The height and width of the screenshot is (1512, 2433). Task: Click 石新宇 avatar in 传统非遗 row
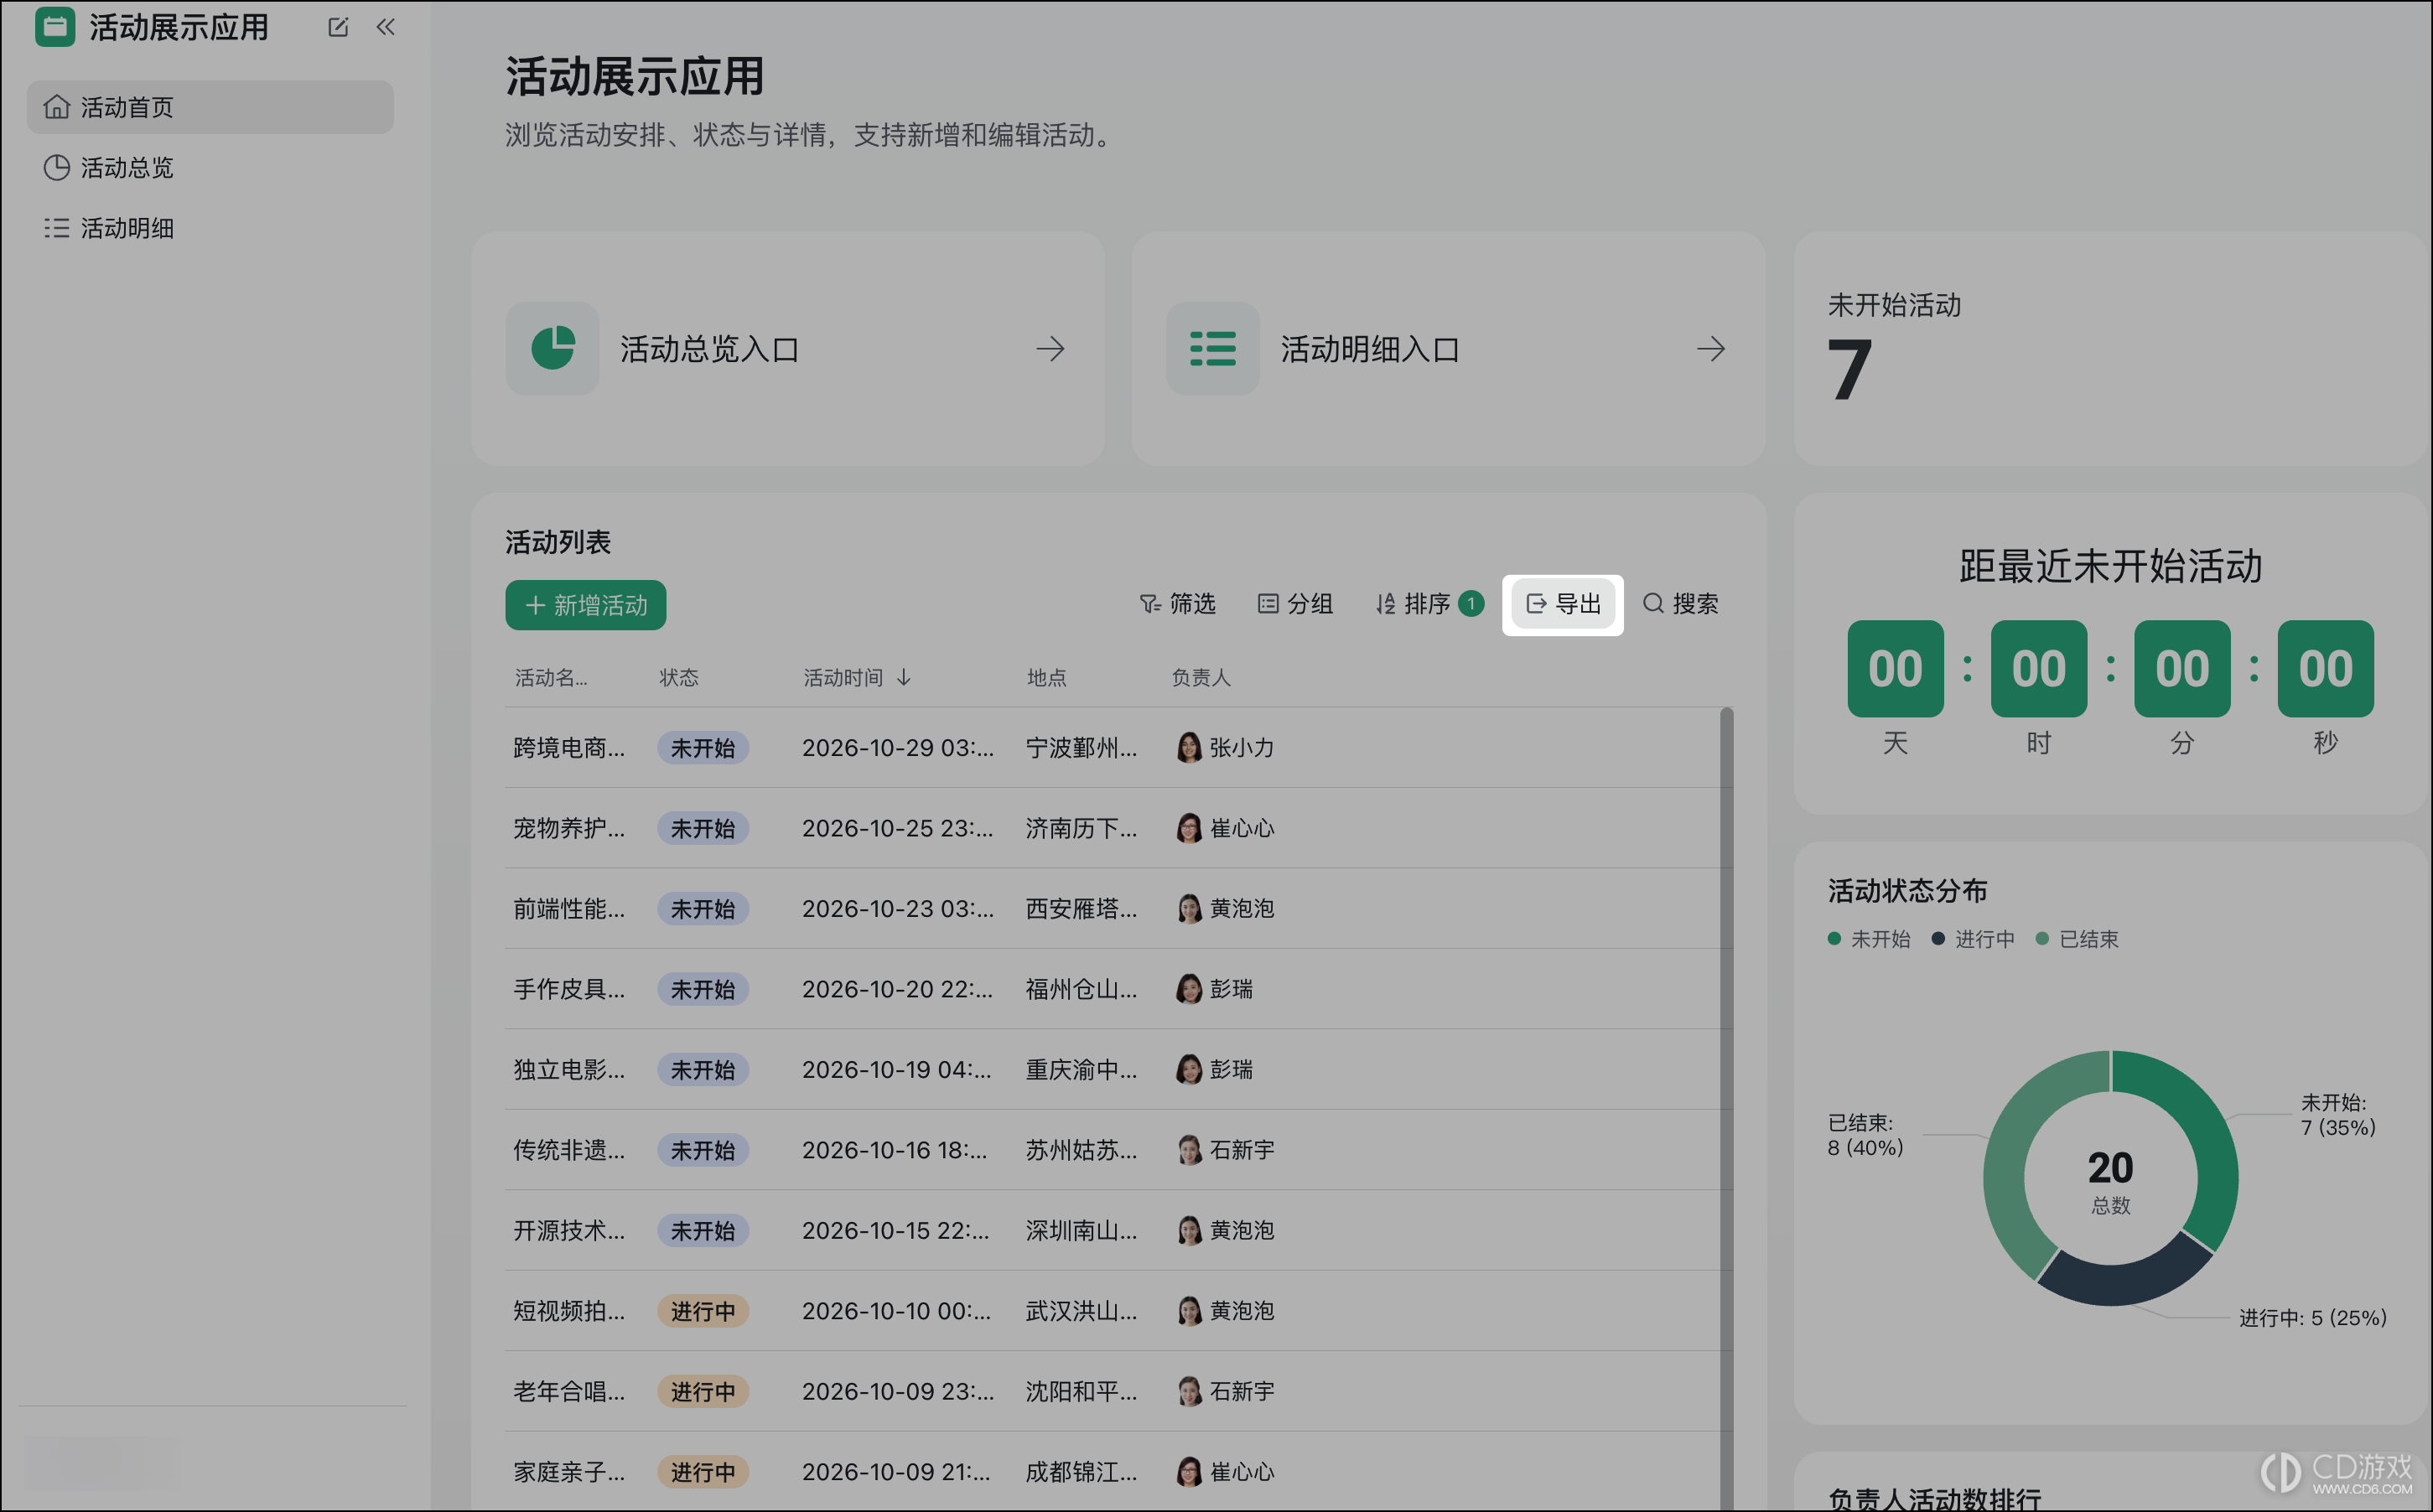(x=1189, y=1150)
